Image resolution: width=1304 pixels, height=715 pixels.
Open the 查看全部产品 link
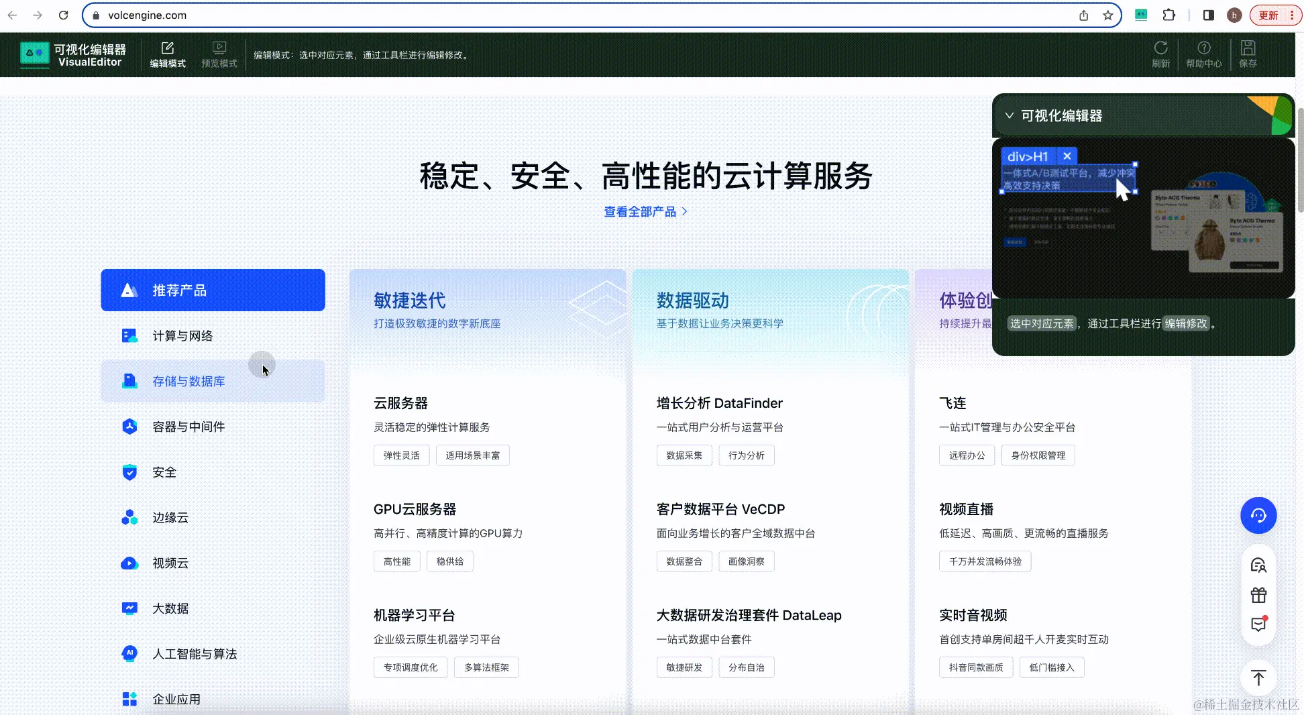click(x=645, y=212)
